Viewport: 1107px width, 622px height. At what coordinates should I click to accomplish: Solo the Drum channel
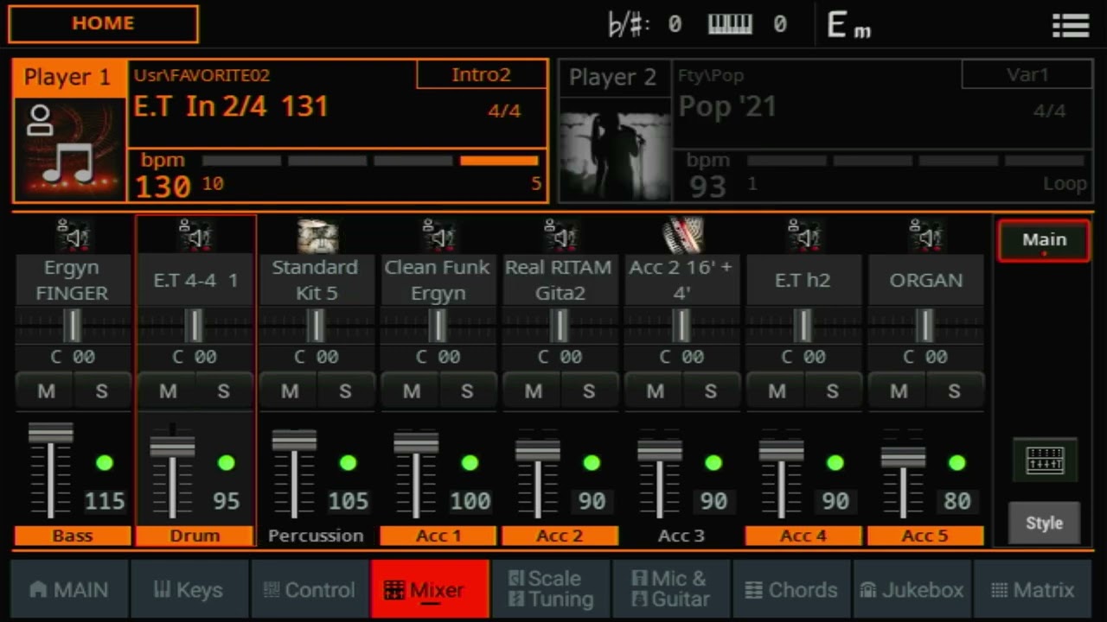click(224, 391)
